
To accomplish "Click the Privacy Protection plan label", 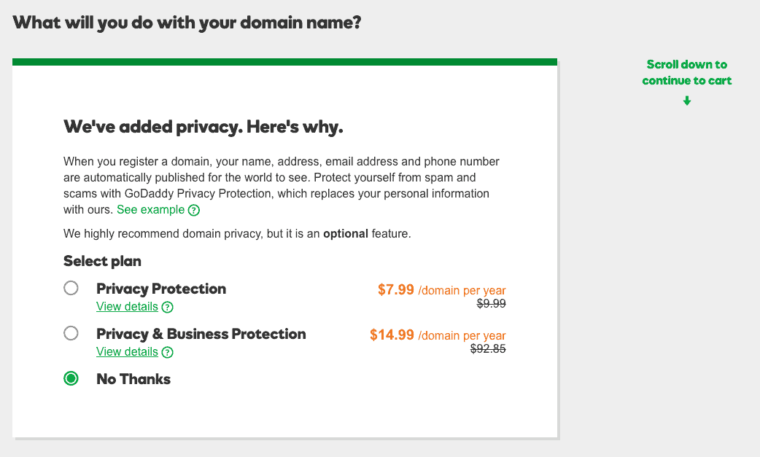I will pyautogui.click(x=161, y=289).
